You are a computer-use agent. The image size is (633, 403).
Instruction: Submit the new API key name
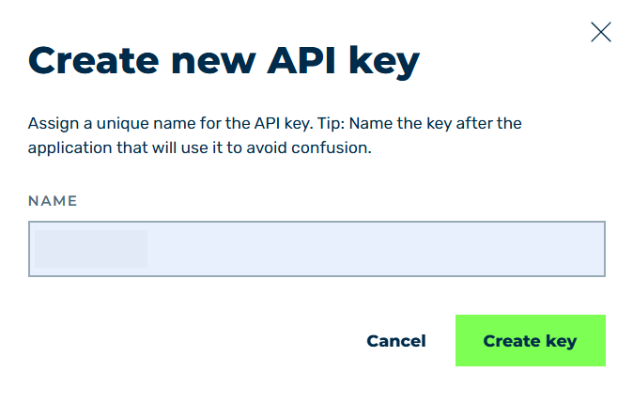(x=531, y=340)
